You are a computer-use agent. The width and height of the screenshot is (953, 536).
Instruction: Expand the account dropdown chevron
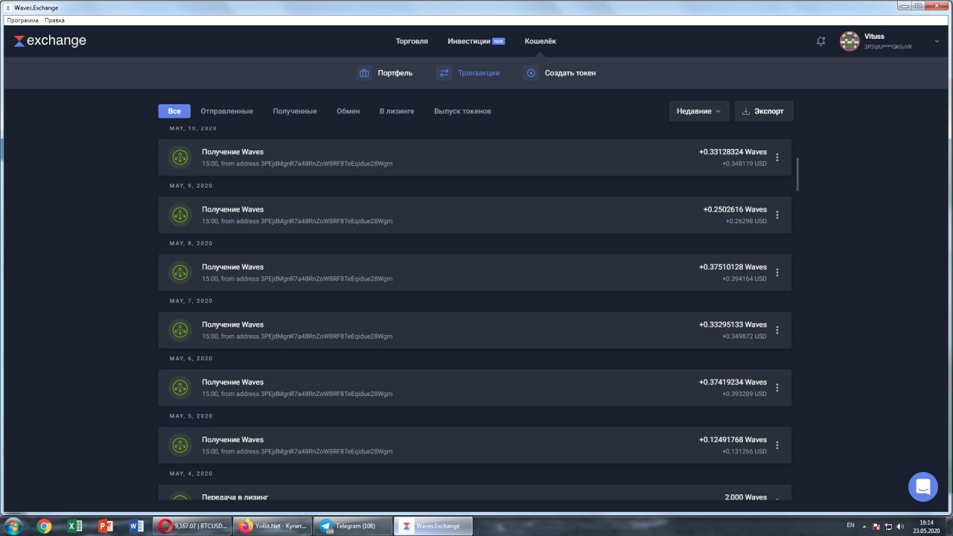[937, 42]
